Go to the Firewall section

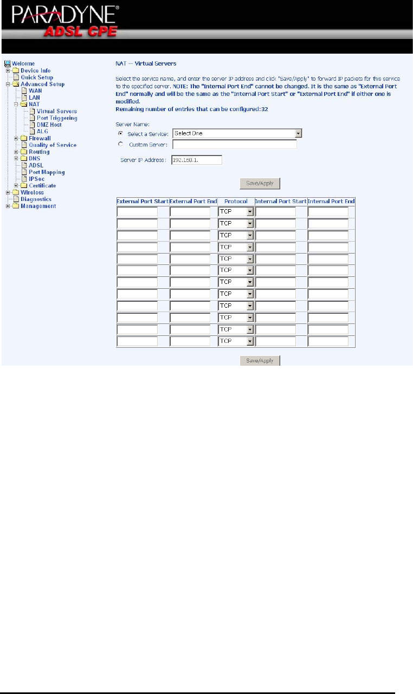(x=40, y=138)
